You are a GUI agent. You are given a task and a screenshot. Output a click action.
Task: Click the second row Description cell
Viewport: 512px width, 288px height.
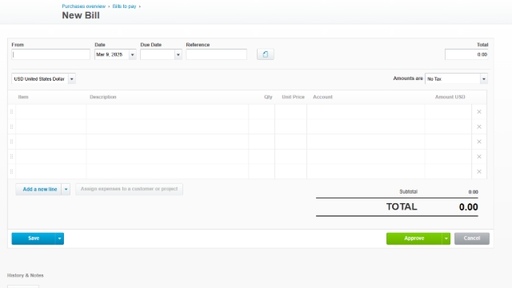pos(167,126)
